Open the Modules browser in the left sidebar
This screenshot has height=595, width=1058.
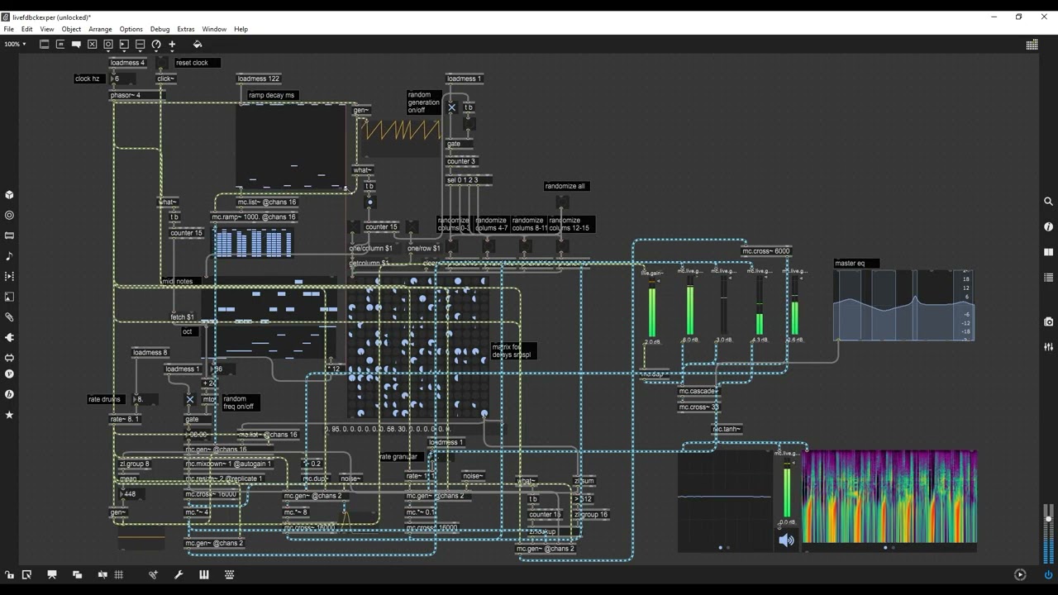tap(9, 236)
